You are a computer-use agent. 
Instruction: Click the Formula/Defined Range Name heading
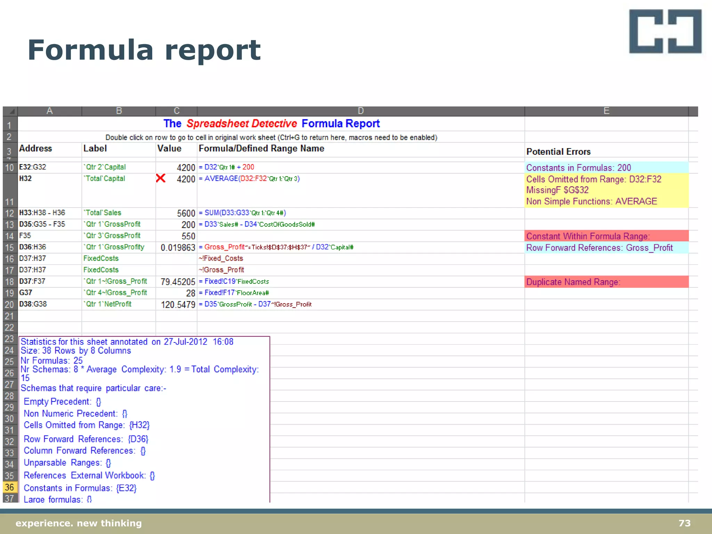click(261, 148)
